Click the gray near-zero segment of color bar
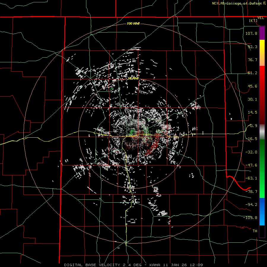This screenshot has height=267, width=267. tap(262, 132)
